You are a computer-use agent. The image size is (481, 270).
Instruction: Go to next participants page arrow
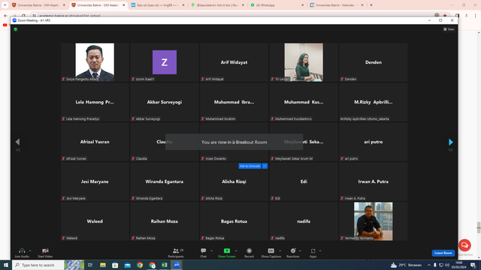(x=450, y=142)
